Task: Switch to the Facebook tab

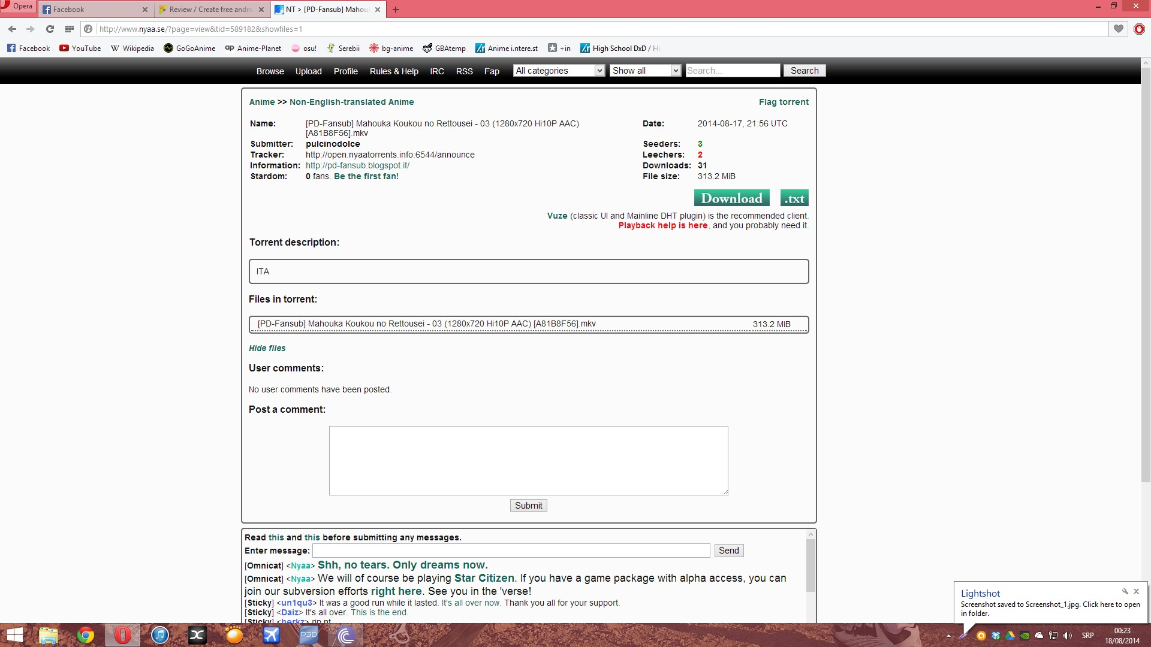Action: coord(95,10)
